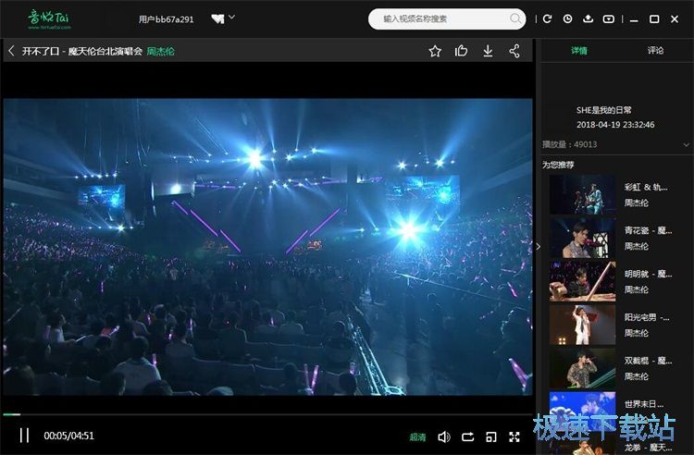Image resolution: width=694 pixels, height=455 pixels.
Task: Expand the dropdown next to user badge
Action: tap(231, 18)
